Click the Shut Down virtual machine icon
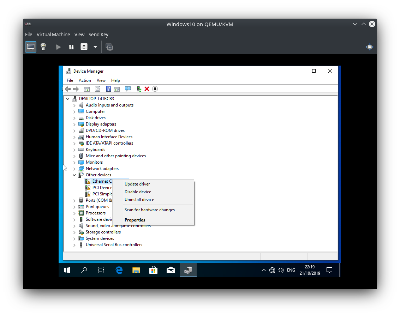 point(84,47)
